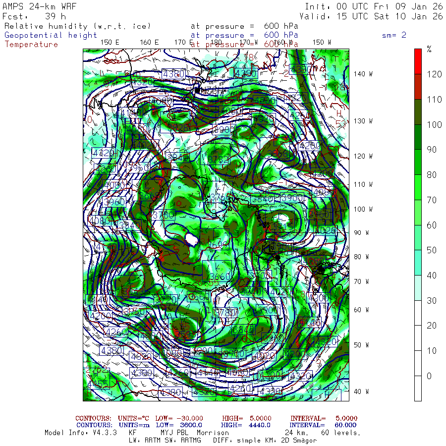
Task: Click the '3660' contour label on the map
Action: (x=220, y=277)
